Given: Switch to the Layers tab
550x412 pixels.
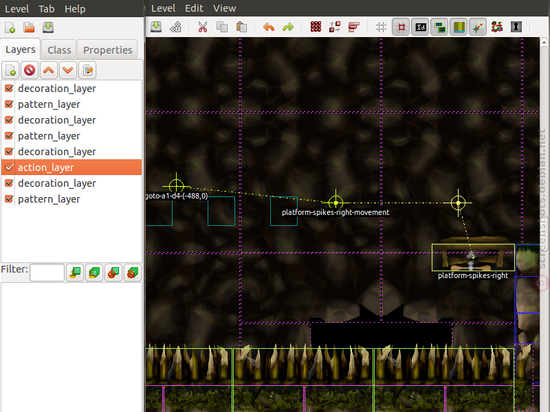Looking at the screenshot, I should (x=21, y=49).
